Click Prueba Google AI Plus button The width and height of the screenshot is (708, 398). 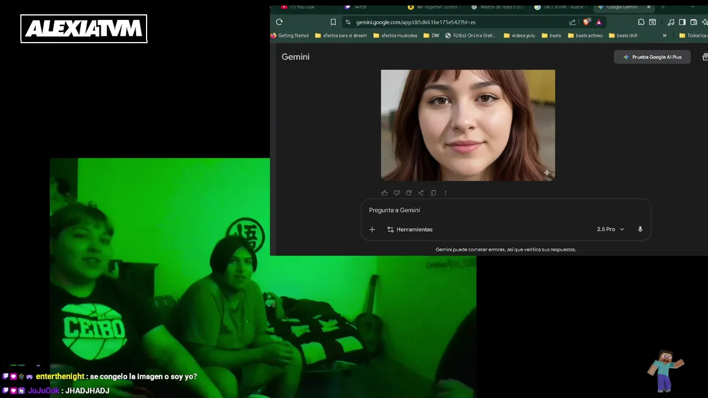click(652, 57)
